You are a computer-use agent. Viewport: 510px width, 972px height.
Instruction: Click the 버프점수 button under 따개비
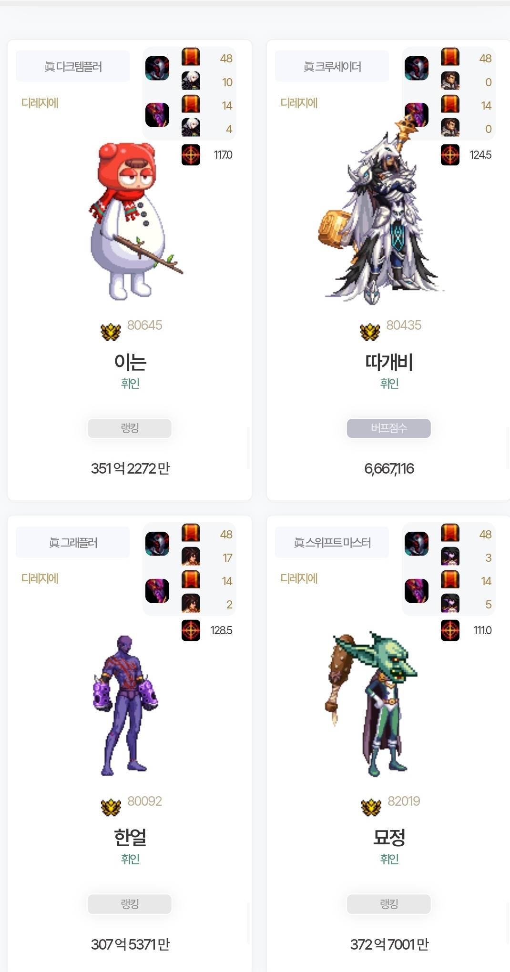[389, 428]
